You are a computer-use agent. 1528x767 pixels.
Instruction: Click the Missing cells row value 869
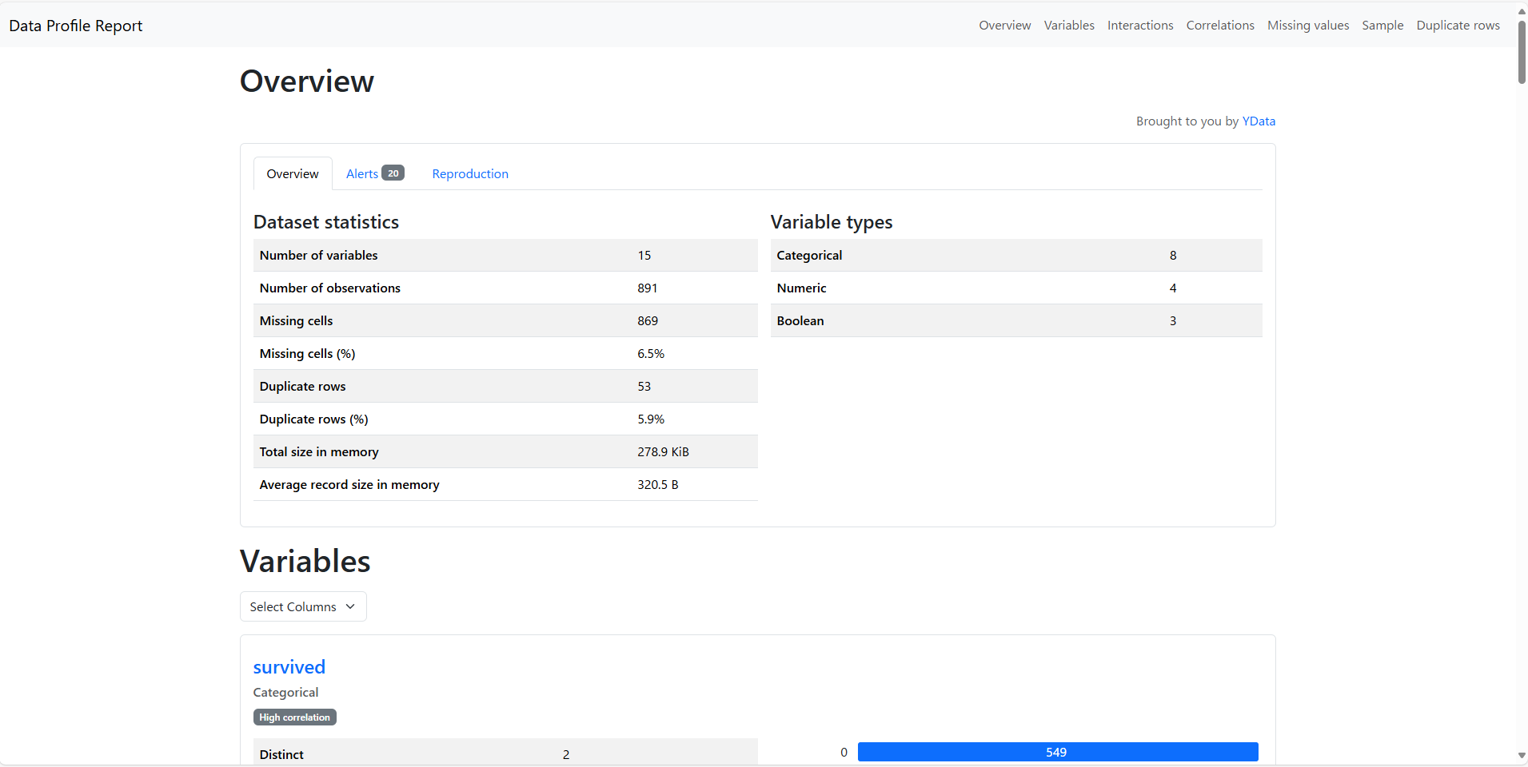coord(646,320)
